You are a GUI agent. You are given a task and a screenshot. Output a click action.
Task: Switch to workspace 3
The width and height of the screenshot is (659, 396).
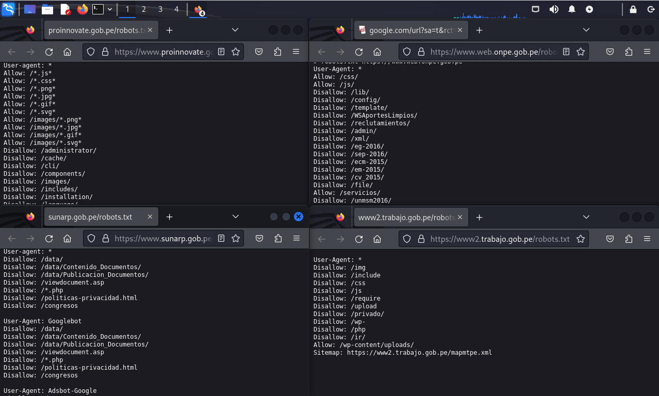click(x=160, y=9)
